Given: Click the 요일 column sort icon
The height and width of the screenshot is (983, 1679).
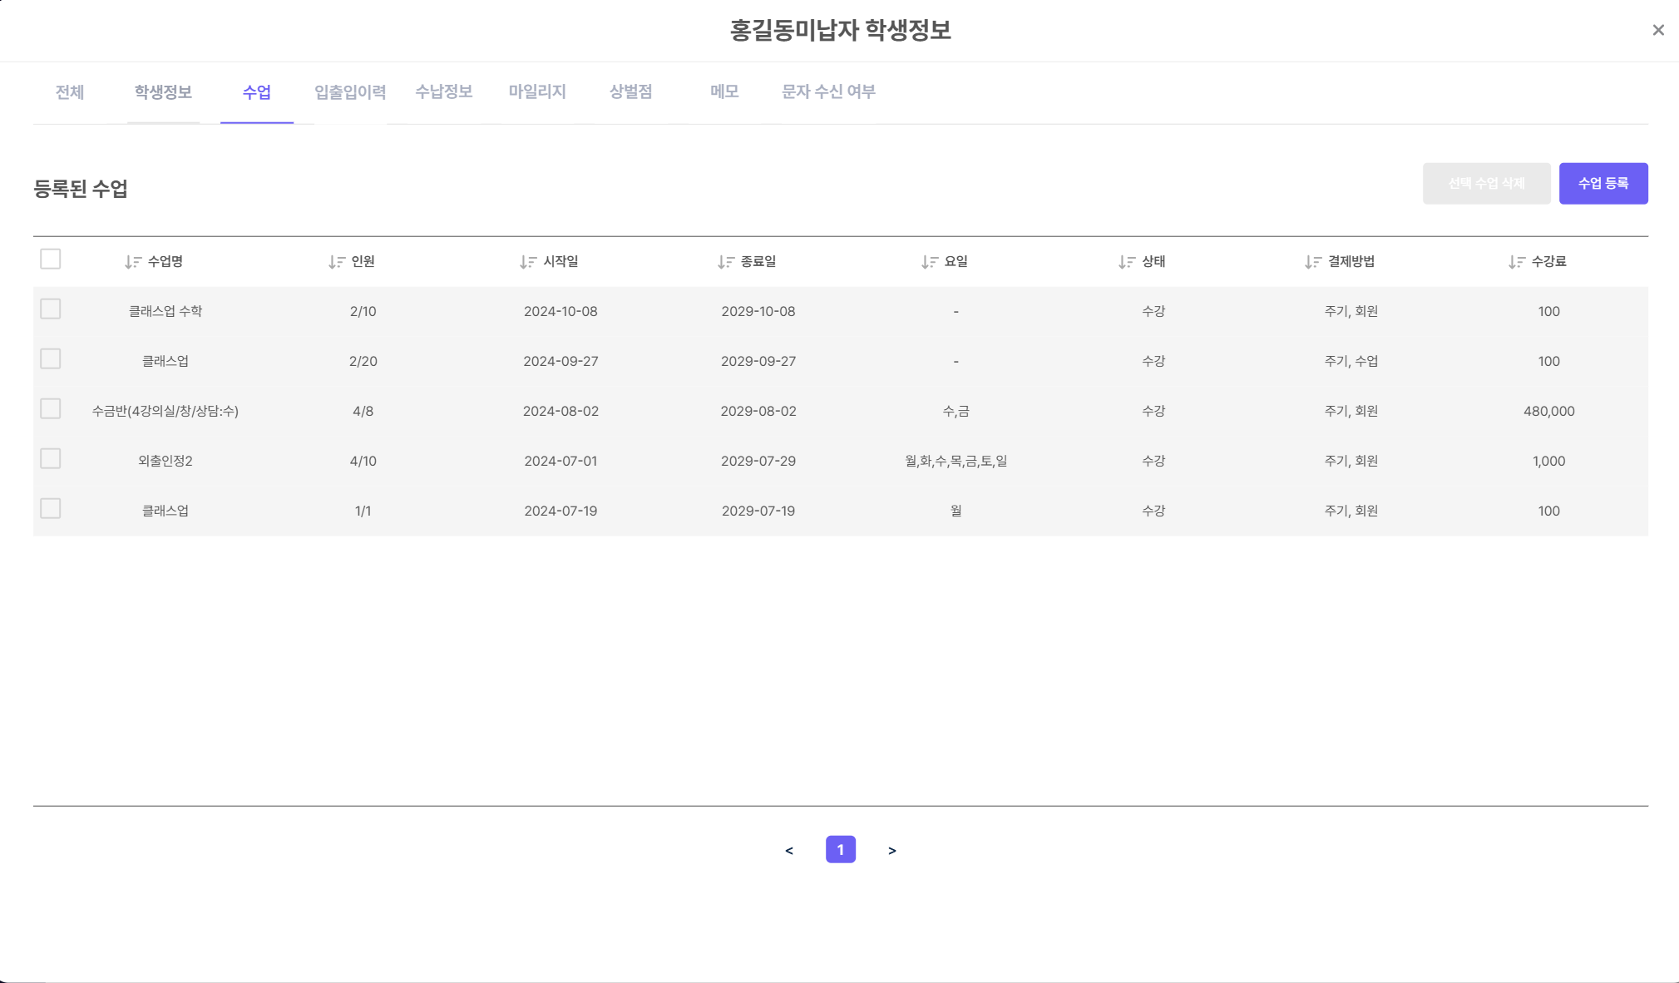Looking at the screenshot, I should (x=930, y=262).
